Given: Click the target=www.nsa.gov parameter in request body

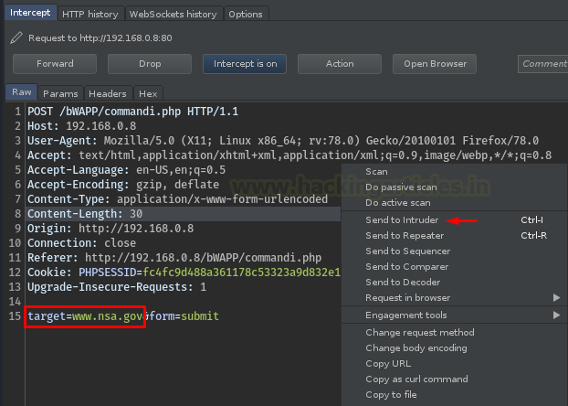Looking at the screenshot, I should tap(85, 316).
